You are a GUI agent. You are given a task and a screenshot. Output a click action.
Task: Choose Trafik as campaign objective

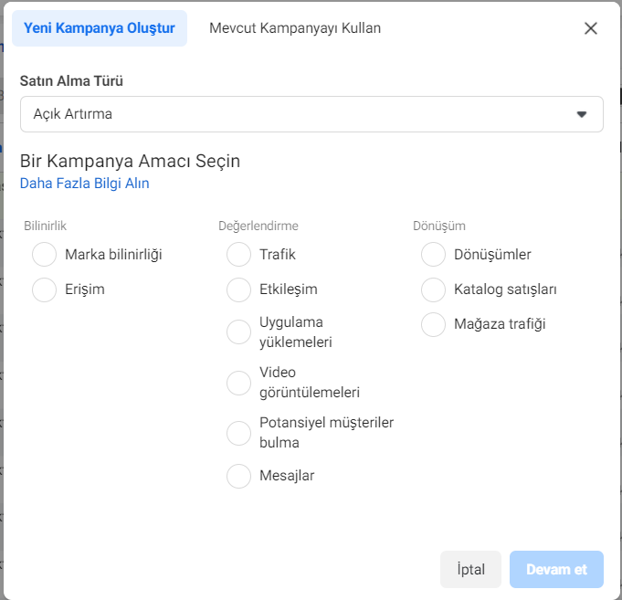(x=239, y=255)
